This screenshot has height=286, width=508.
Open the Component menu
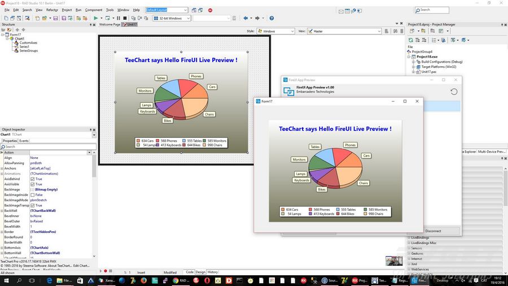pos(94,10)
